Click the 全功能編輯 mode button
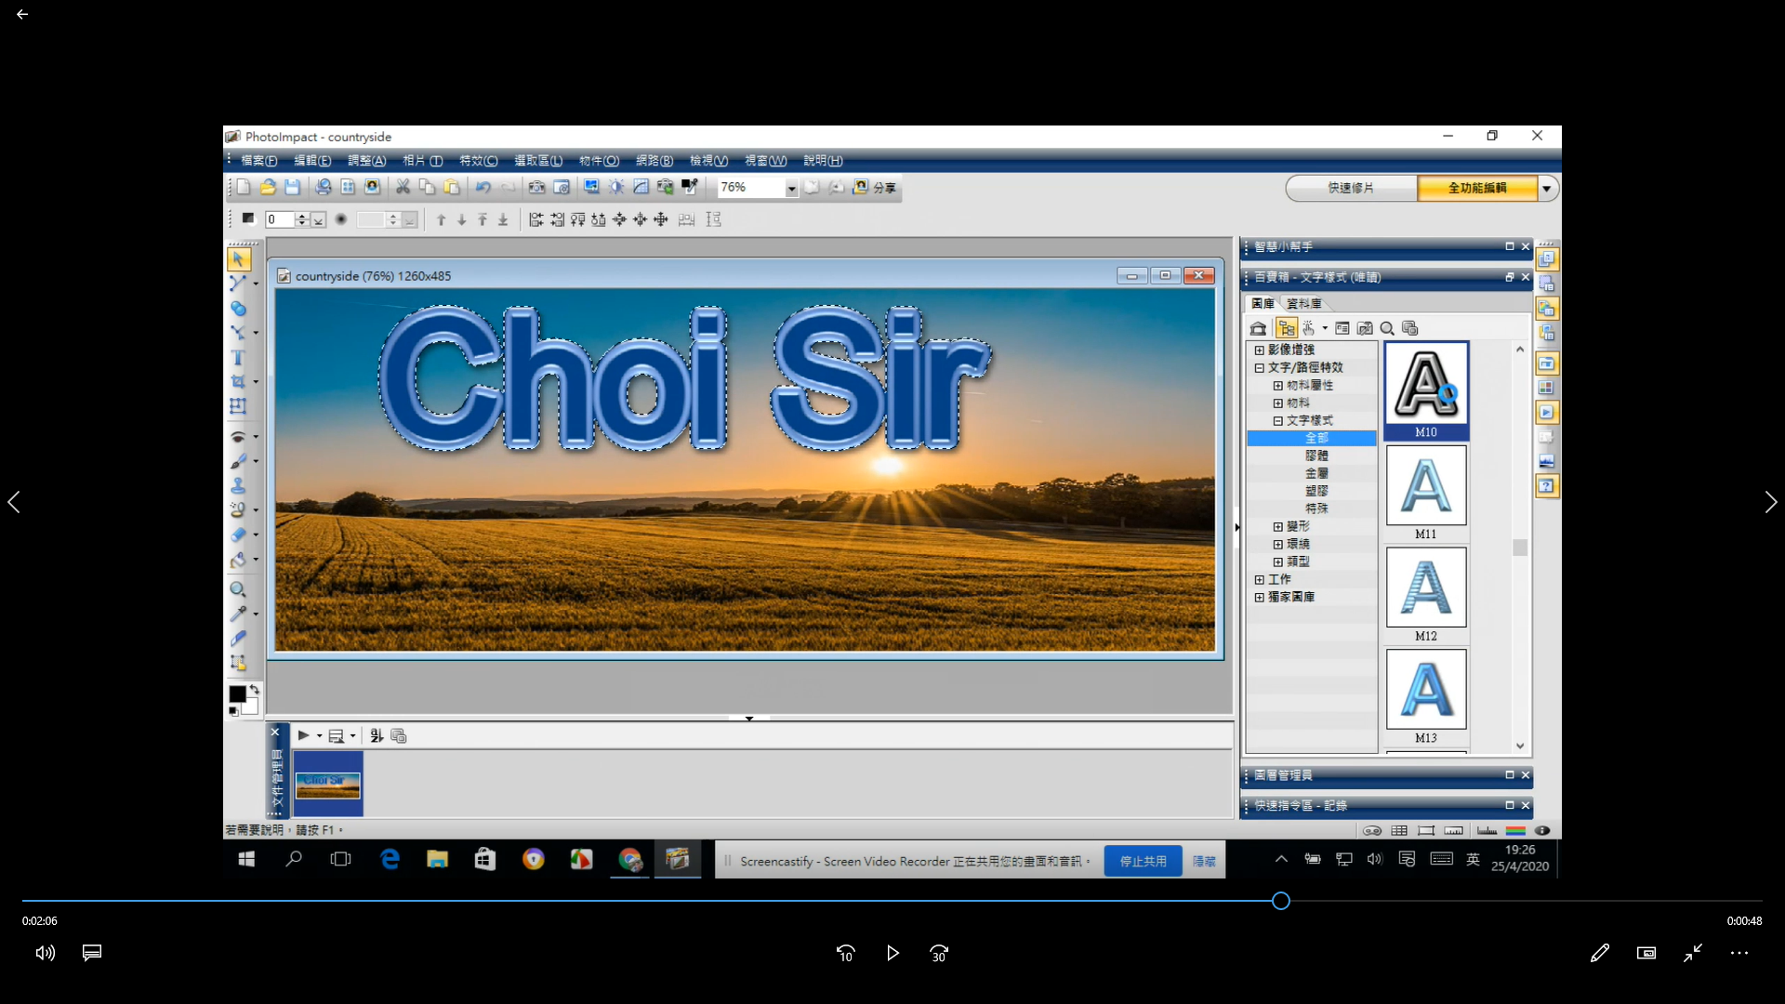 coord(1476,189)
